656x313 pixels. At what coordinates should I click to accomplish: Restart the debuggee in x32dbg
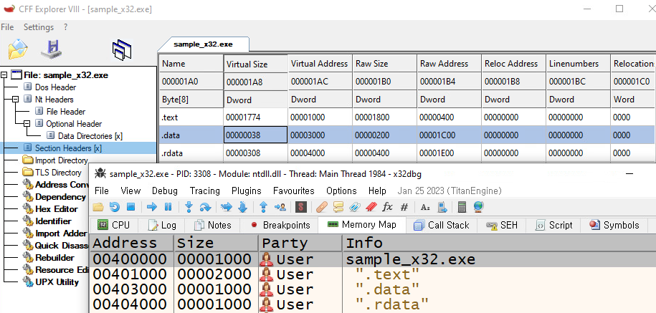[114, 207]
